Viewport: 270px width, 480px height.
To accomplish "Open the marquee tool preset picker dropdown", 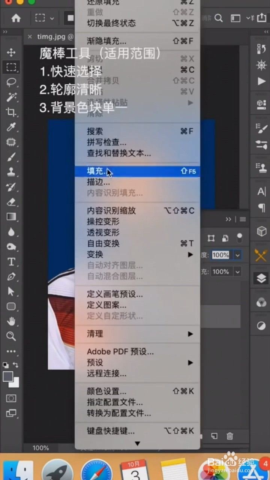I will (52, 18).
